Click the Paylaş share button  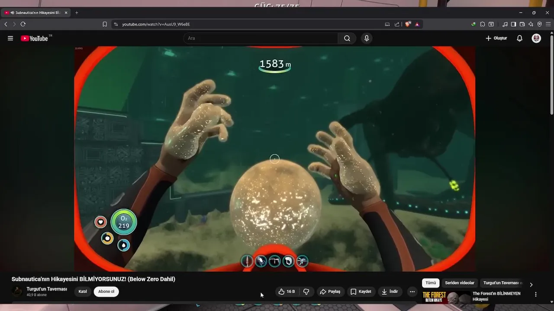[330, 292]
